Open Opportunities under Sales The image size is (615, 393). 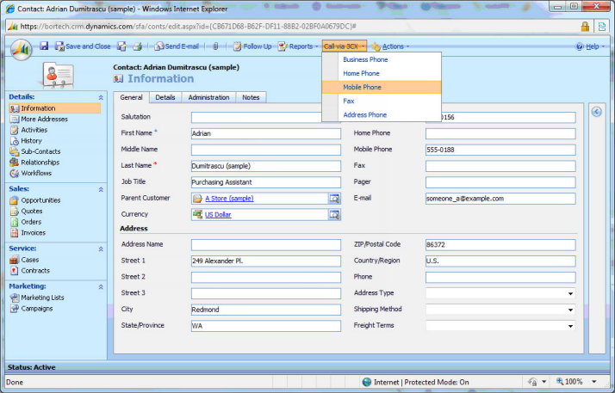(x=35, y=200)
